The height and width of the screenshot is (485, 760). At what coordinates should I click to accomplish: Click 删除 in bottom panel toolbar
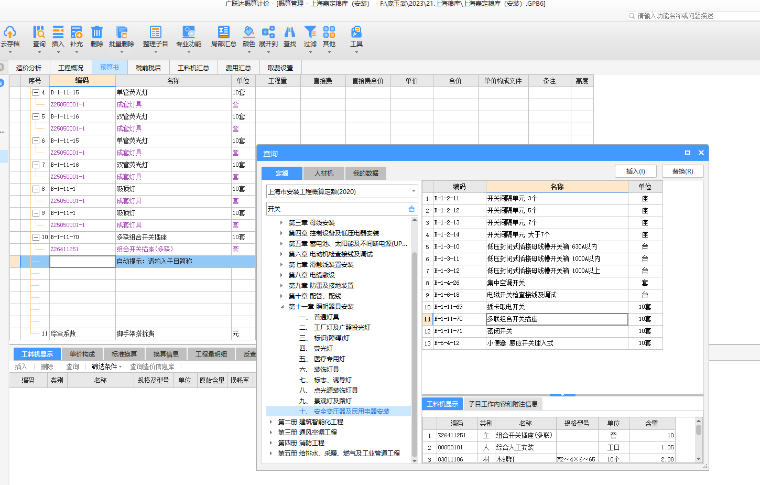click(47, 367)
